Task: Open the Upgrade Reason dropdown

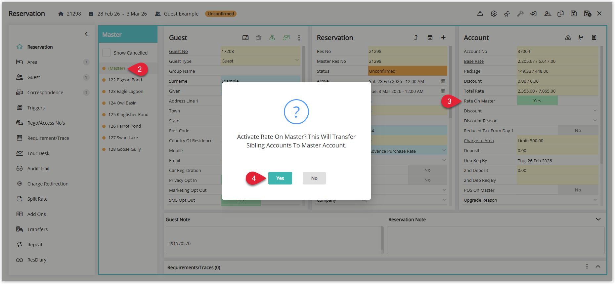Action: [x=595, y=200]
